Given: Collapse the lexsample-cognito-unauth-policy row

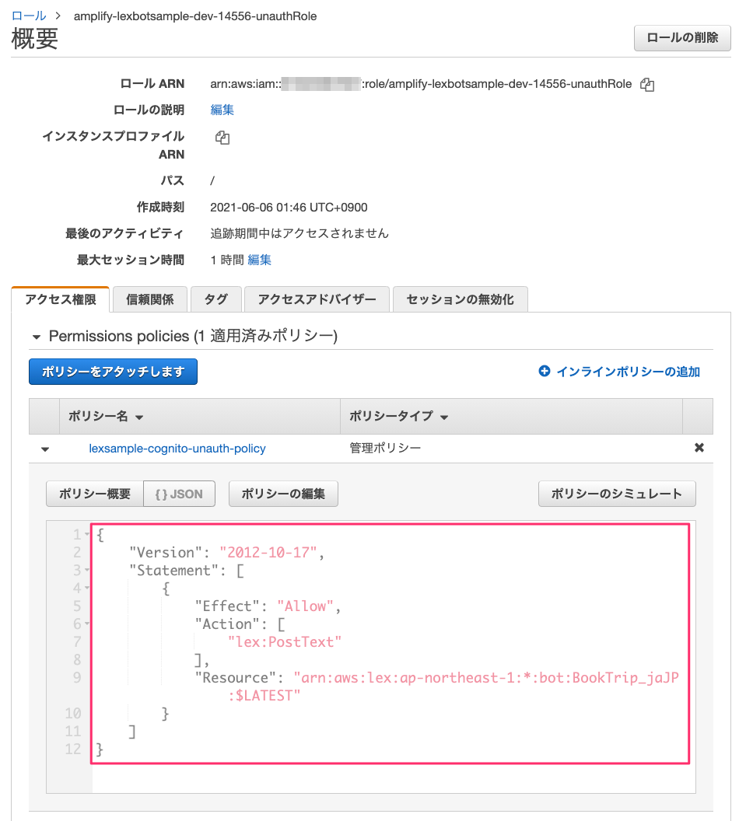Looking at the screenshot, I should point(44,449).
